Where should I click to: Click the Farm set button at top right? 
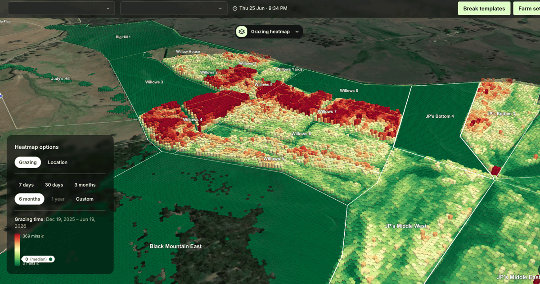tap(526, 8)
